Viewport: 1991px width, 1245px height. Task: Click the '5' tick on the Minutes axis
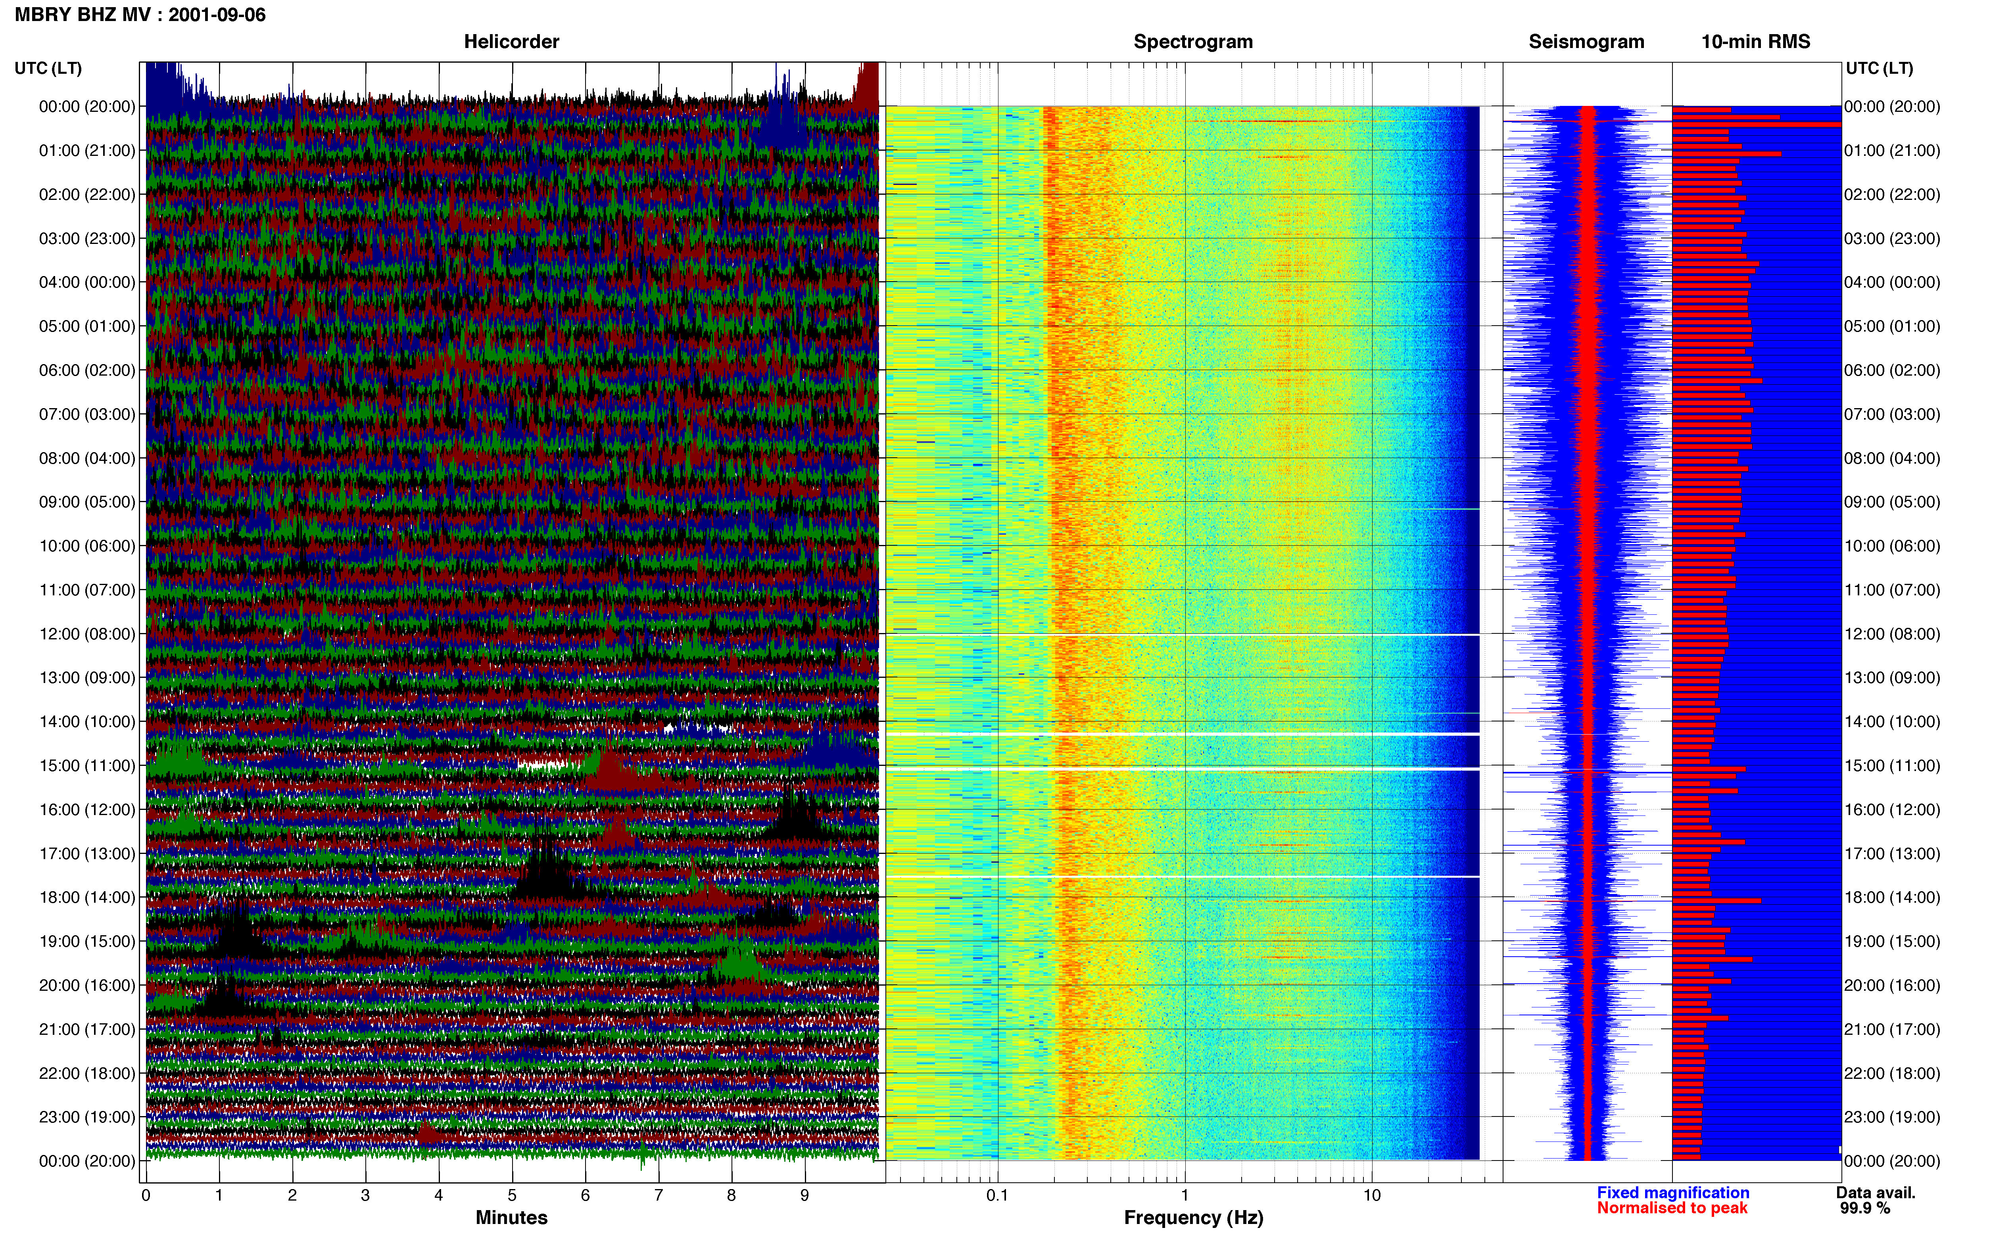click(512, 1195)
